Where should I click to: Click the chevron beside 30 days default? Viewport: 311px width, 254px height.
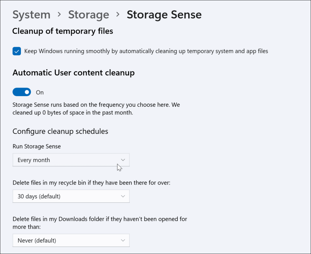[123, 196]
